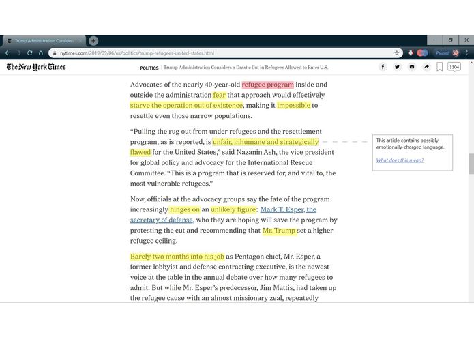Image resolution: width=474 pixels, height=337 pixels.
Task: Open the share arrow options
Action: click(426, 67)
